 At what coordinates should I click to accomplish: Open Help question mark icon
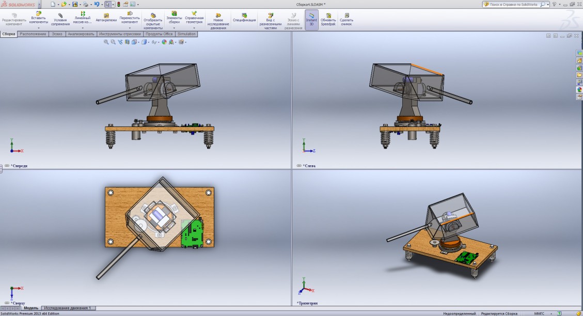554,5
